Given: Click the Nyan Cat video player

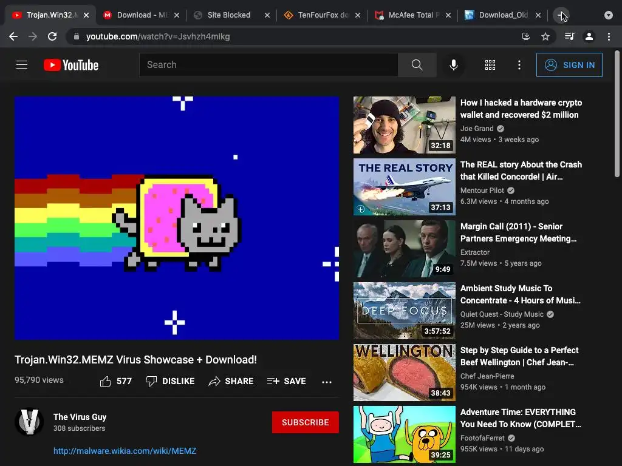Looking at the screenshot, I should point(177,218).
